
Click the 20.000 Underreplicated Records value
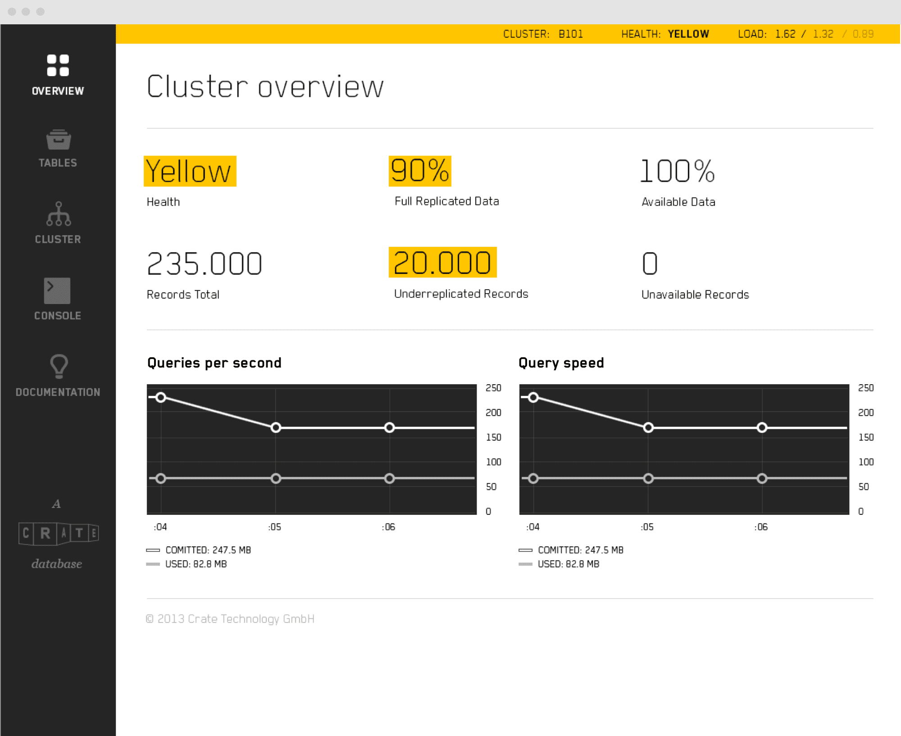pyautogui.click(x=442, y=263)
